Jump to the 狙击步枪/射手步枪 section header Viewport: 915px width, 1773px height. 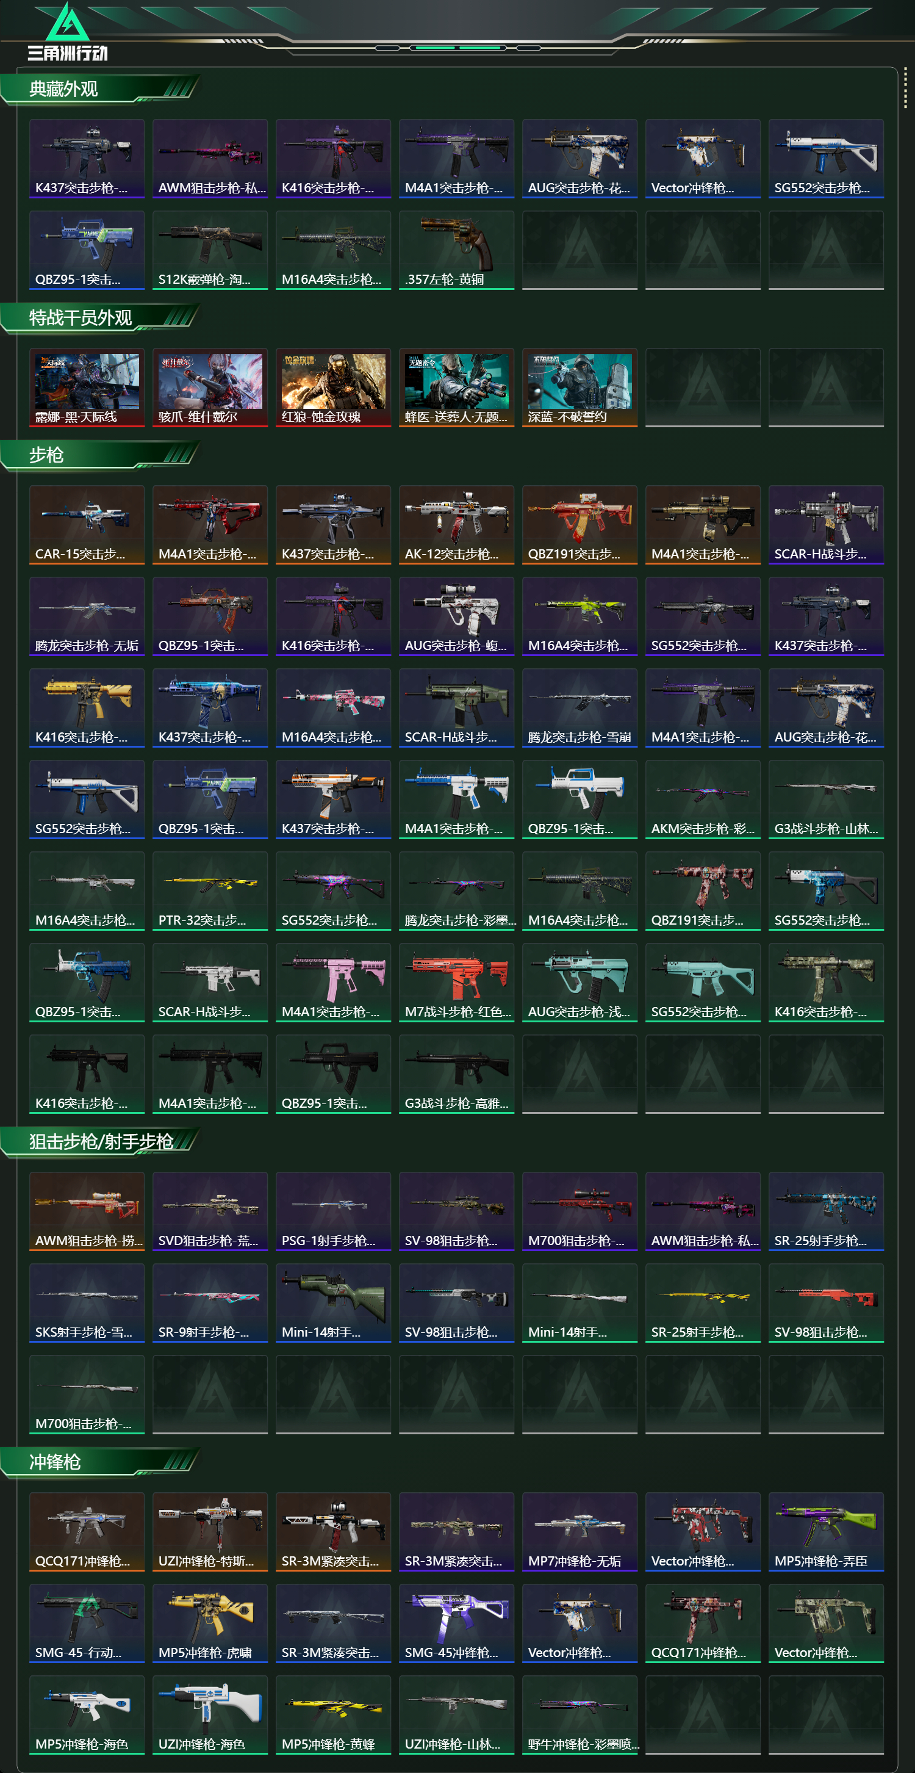[101, 1141]
